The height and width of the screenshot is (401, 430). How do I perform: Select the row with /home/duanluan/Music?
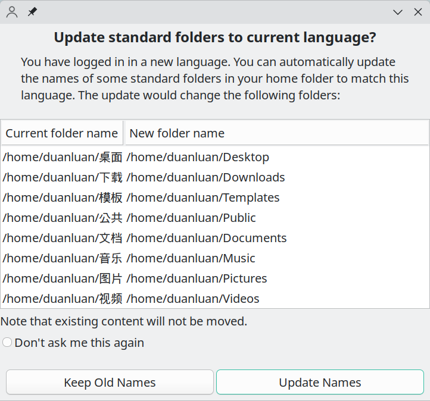point(215,258)
